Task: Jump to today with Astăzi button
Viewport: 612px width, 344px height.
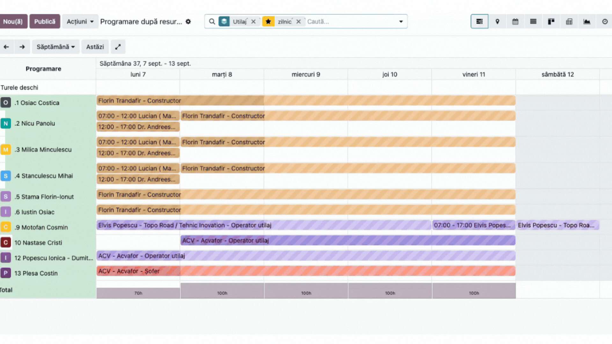Action: coord(95,47)
